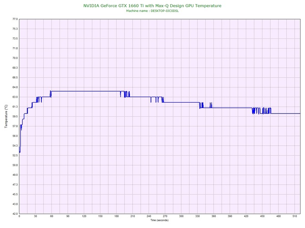Click the 68.3 y-axis value

[x=15, y=68]
